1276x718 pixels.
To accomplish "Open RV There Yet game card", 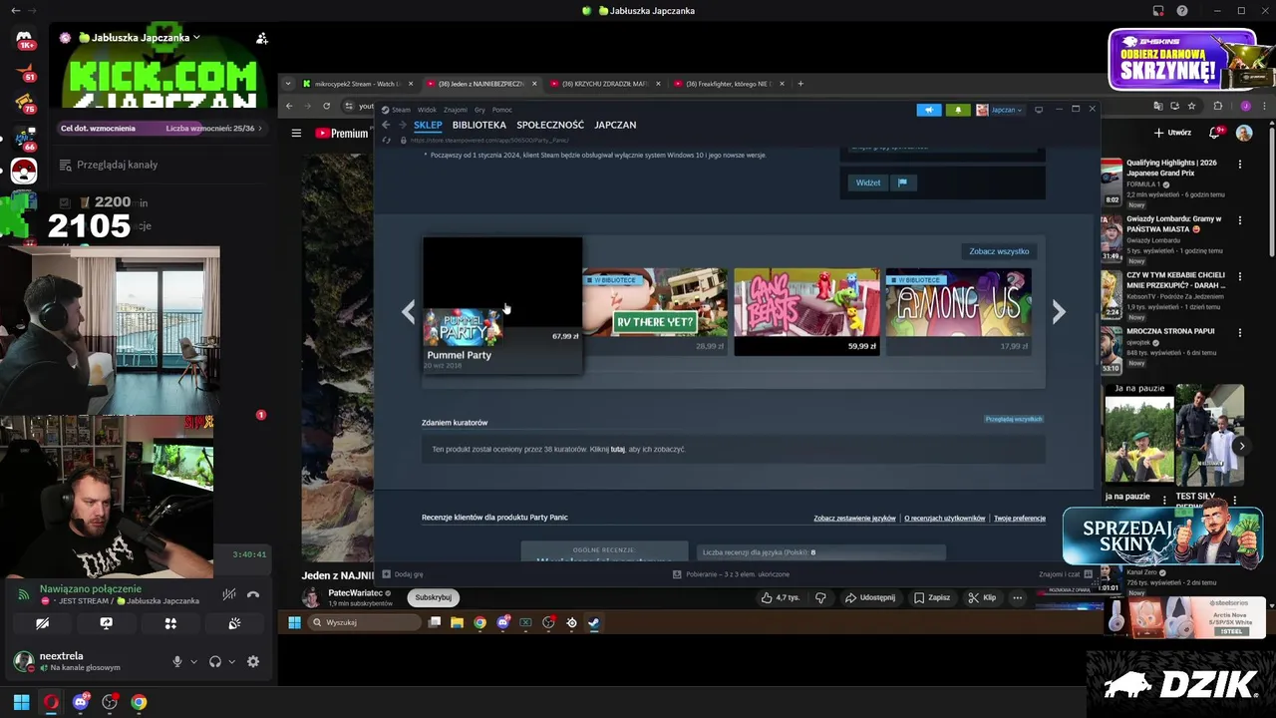I will 655,311.
